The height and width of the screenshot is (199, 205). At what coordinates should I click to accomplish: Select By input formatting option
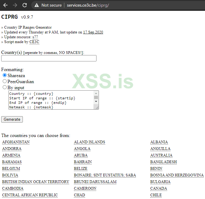tap(5, 87)
